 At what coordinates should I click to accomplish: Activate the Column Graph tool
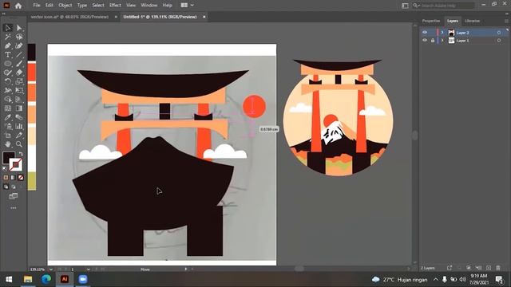coord(19,126)
